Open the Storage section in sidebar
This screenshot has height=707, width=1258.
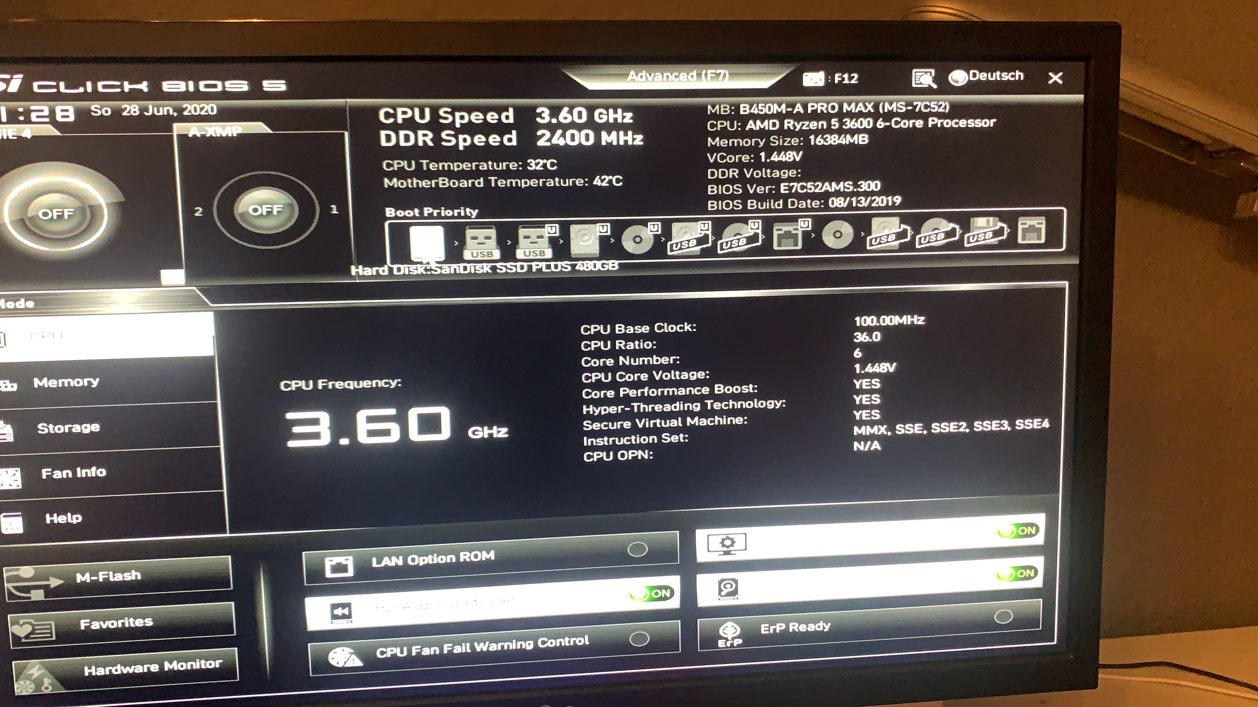tap(68, 427)
